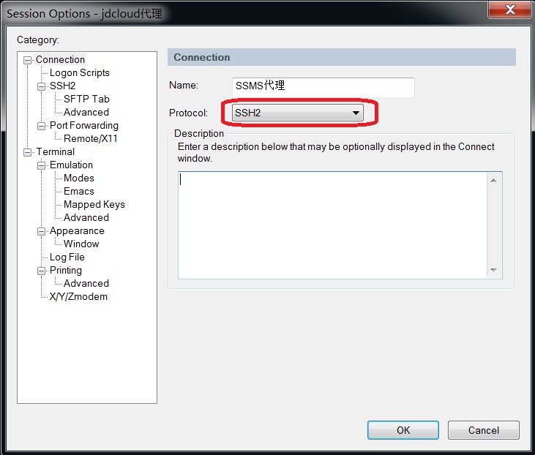Open the Protocol dropdown showing SSH2
This screenshot has width=535, height=455.
click(298, 113)
